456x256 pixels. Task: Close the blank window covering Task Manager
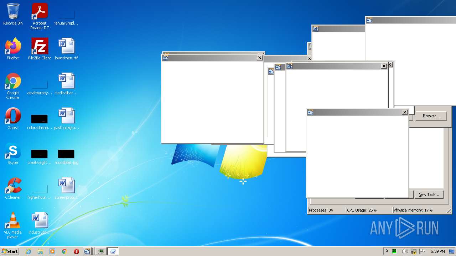pos(405,112)
